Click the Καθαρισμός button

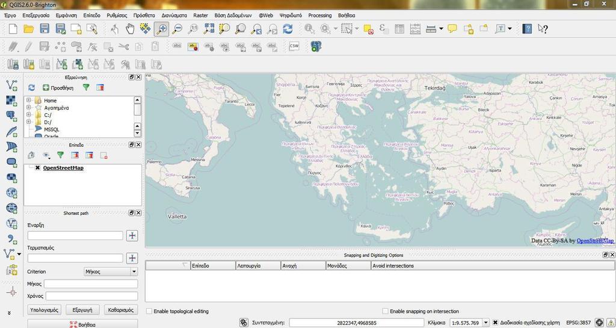click(x=121, y=309)
